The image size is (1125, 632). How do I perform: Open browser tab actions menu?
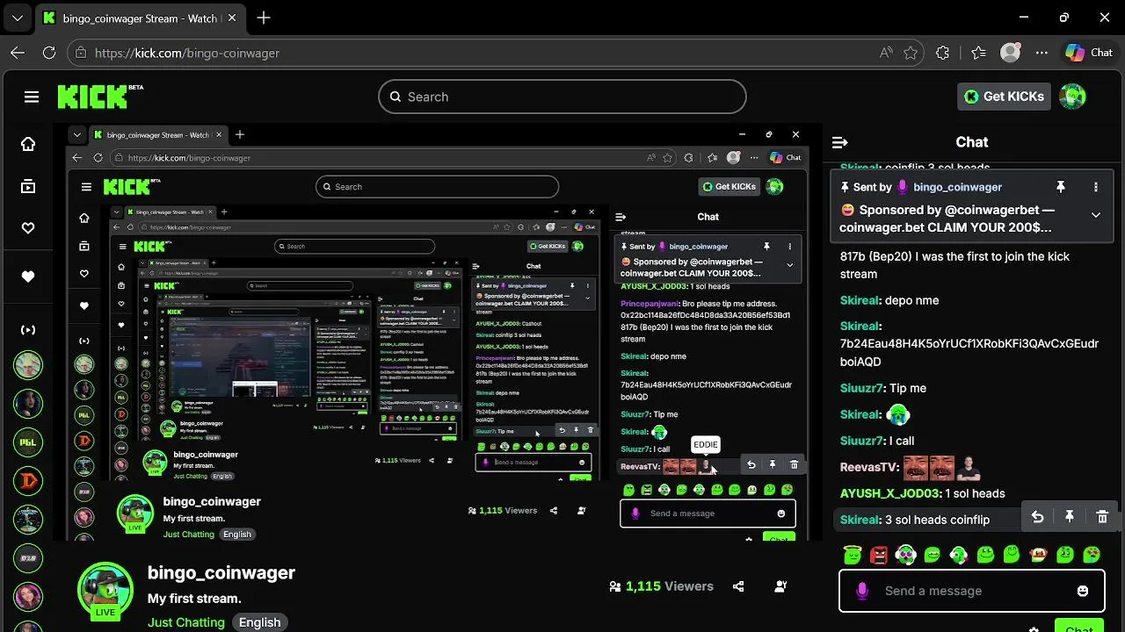pyautogui.click(x=18, y=18)
